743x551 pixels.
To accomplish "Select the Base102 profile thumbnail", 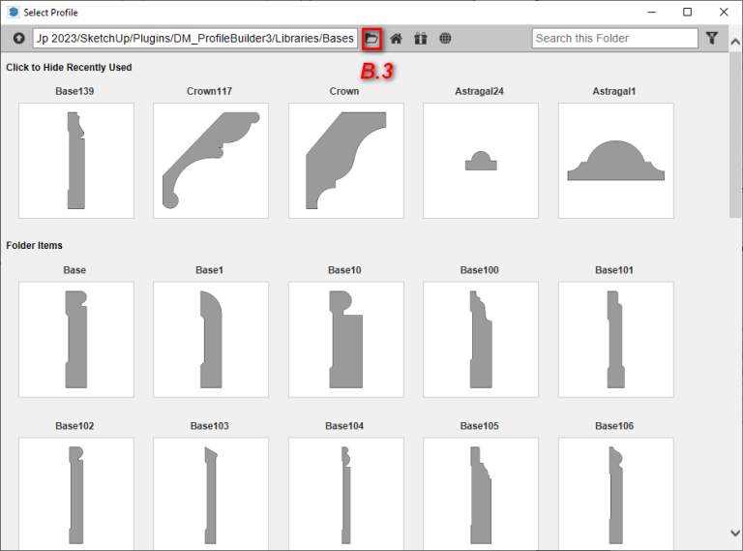I will pos(76,494).
